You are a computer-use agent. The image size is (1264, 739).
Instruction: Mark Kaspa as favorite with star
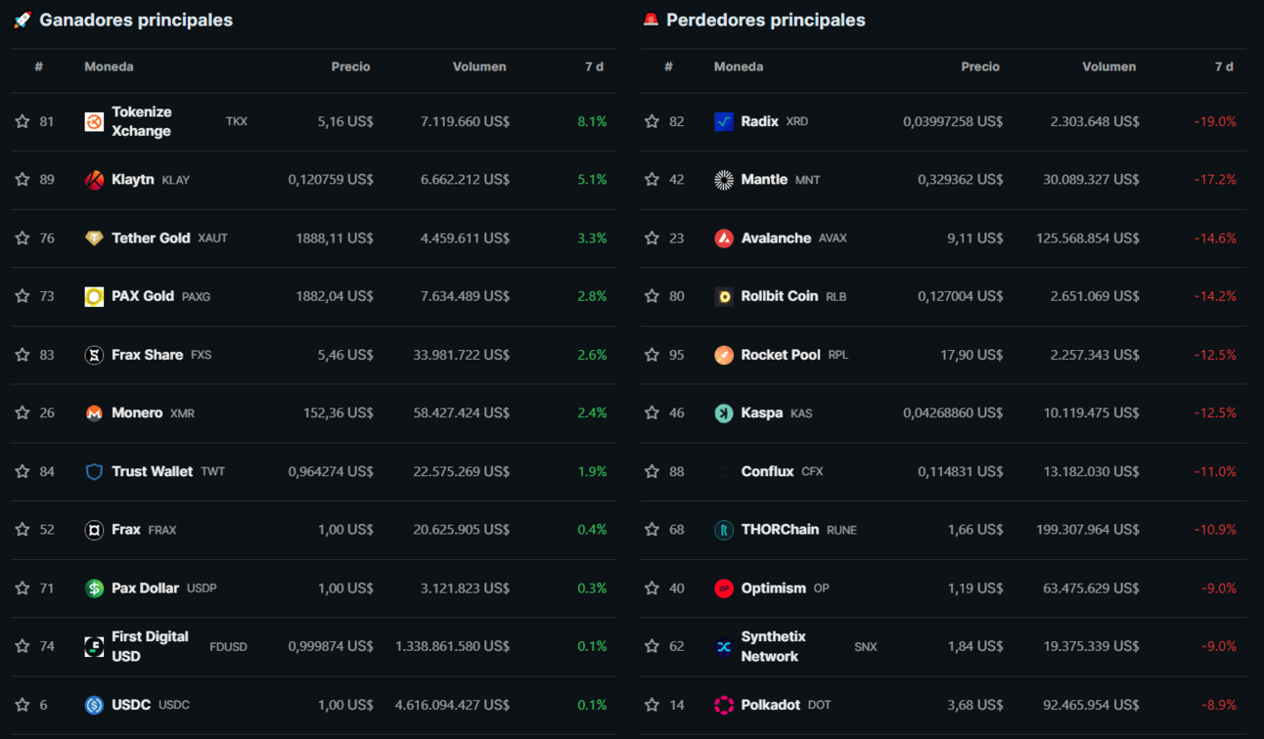click(653, 413)
